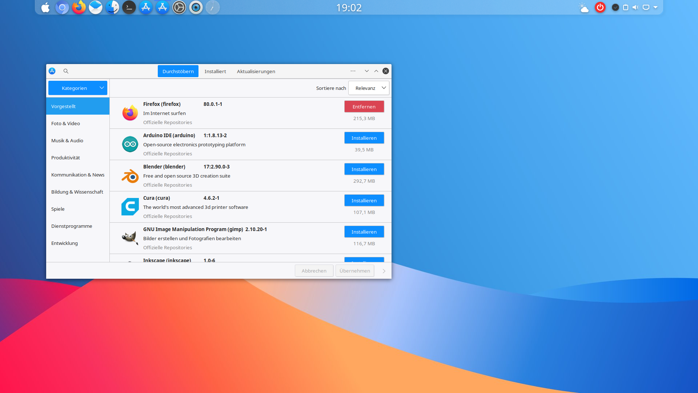Click the Cura app icon
The width and height of the screenshot is (698, 393).
pyautogui.click(x=130, y=207)
